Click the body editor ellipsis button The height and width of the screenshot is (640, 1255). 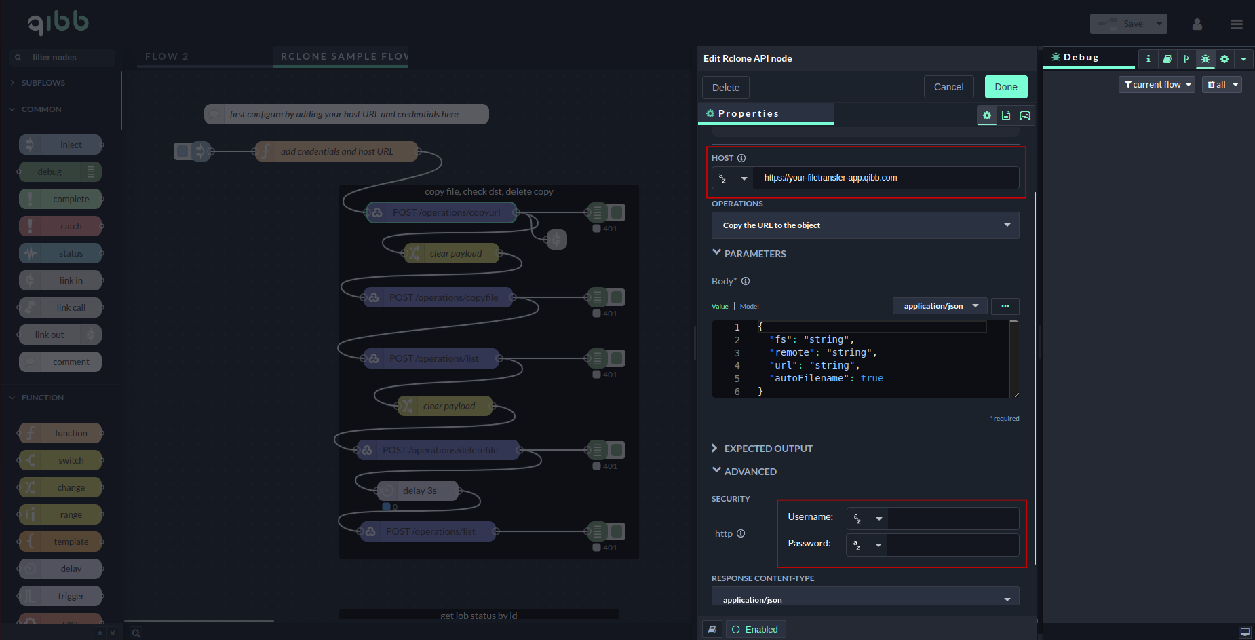click(x=1005, y=306)
